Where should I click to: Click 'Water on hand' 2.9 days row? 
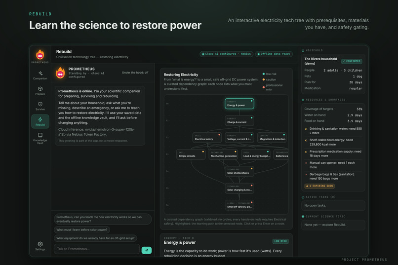tap(333, 115)
